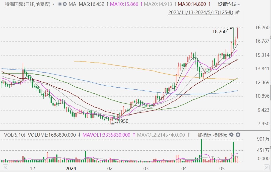Close the MA indicator overlay
Viewport: 271px width, 172px height.
(65, 4)
